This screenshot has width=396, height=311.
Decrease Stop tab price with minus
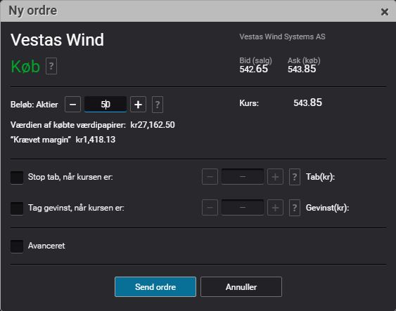click(210, 177)
